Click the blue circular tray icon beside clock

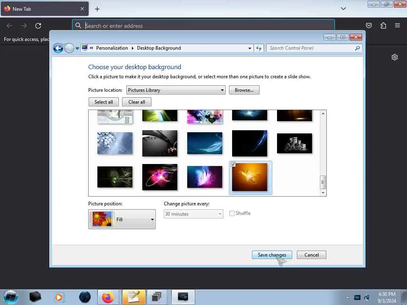point(367,298)
